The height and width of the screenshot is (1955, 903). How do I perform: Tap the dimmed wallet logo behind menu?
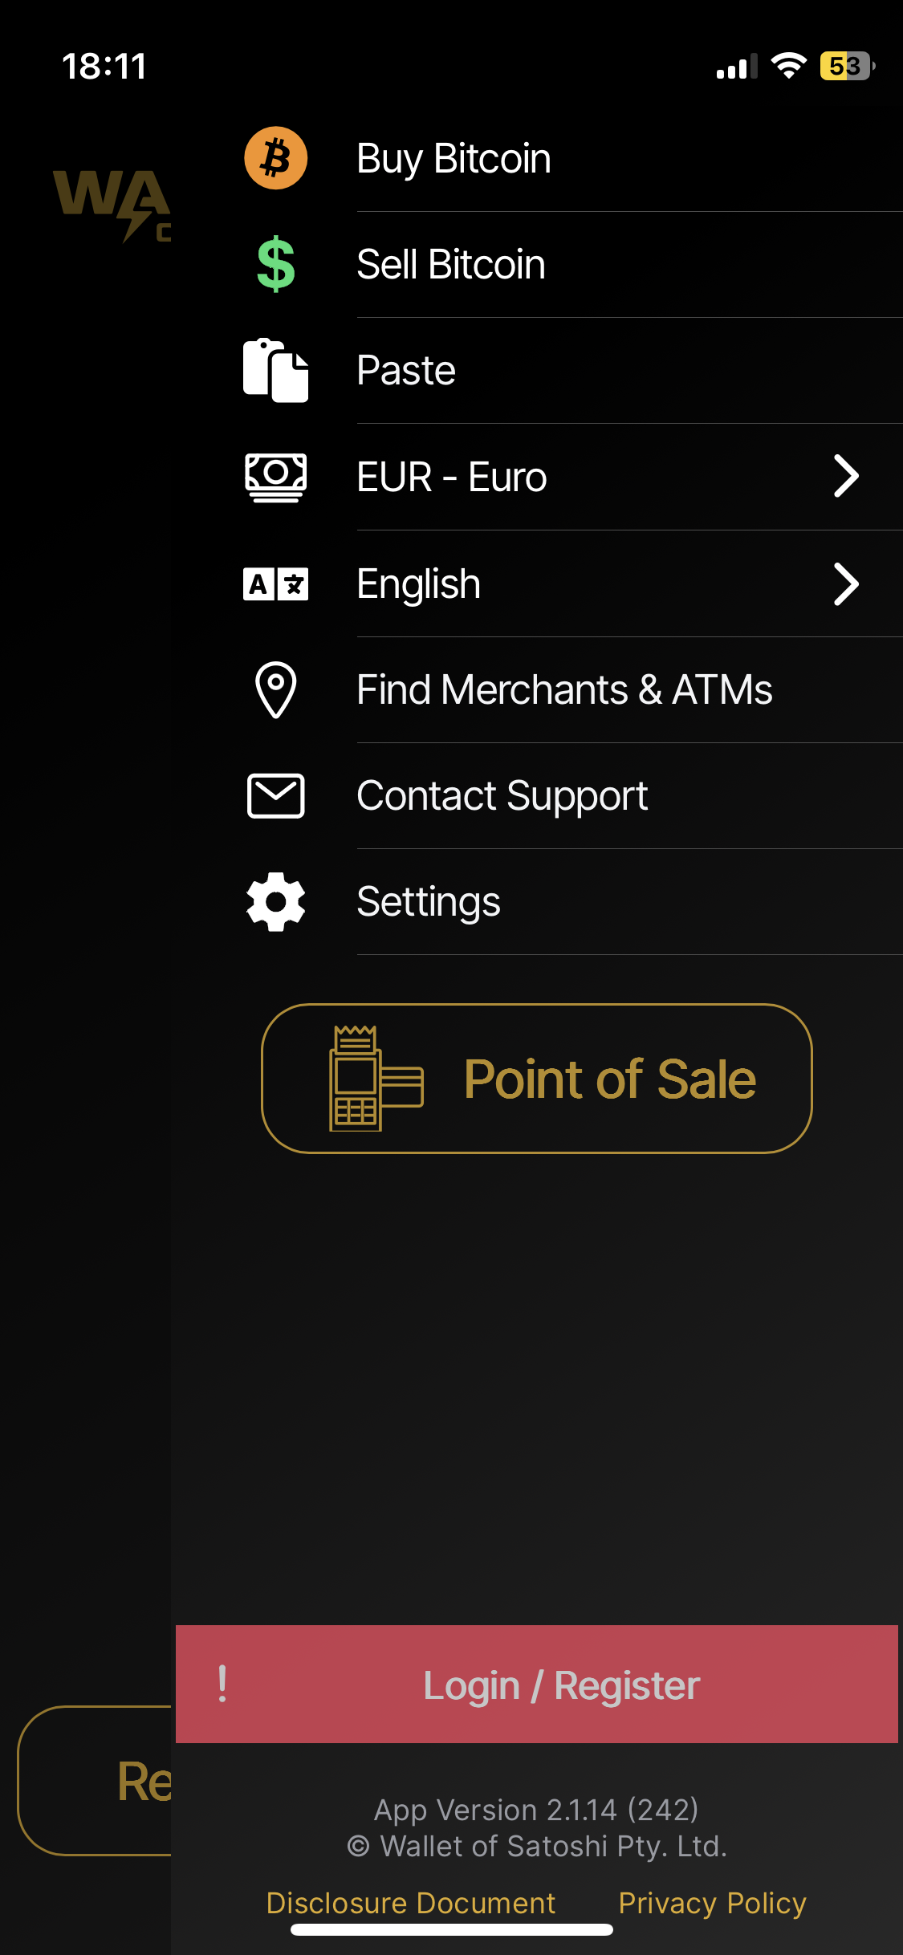coord(111,203)
